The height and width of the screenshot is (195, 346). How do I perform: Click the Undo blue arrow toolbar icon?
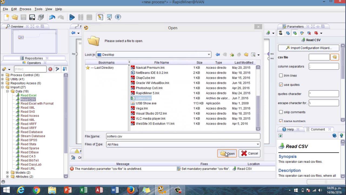point(52,17)
